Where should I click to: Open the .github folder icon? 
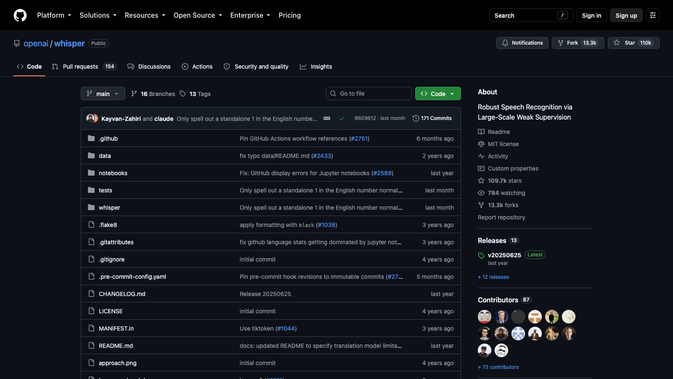(91, 139)
